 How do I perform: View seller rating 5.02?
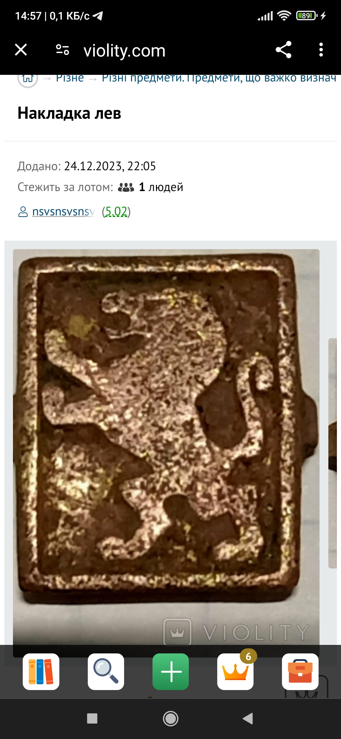pos(116,212)
